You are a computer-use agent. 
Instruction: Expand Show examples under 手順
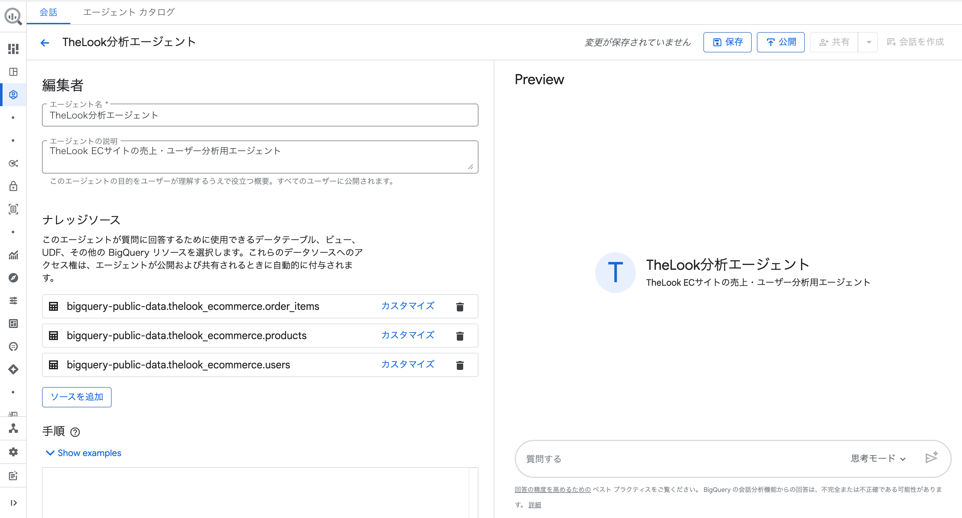[83, 453]
